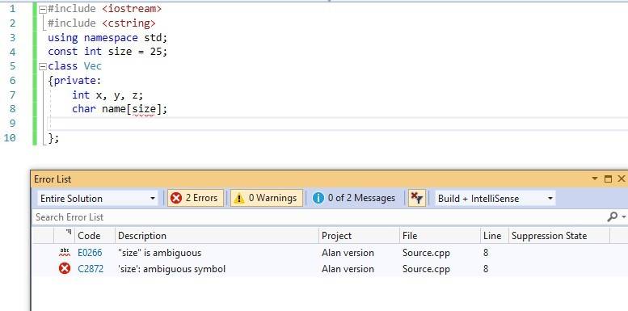Open the Entire Solution scope dropdown
The image size is (628, 311).
97,199
